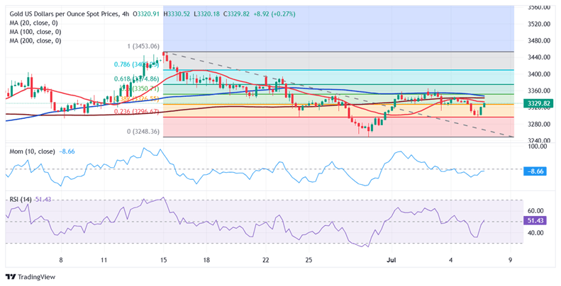The image size is (561, 286).
Task: Click the 22 date marker on time axis
Action: click(x=265, y=260)
